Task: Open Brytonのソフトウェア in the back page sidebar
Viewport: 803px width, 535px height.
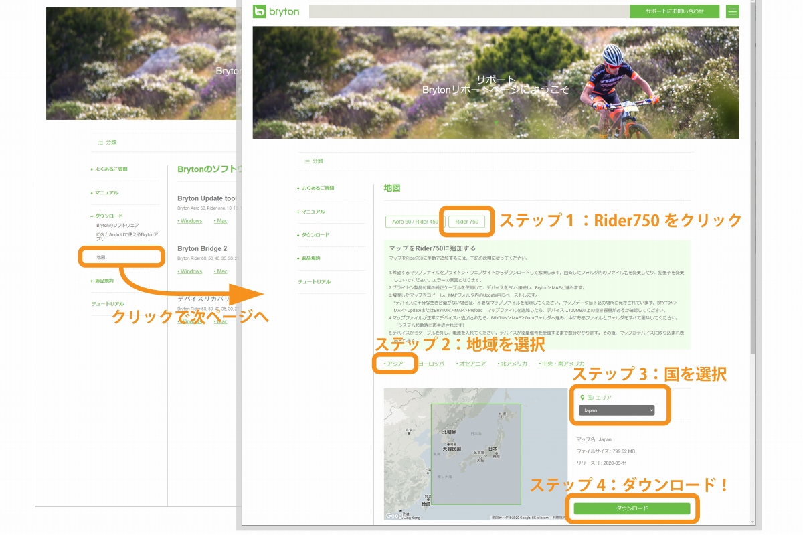Action: point(118,226)
